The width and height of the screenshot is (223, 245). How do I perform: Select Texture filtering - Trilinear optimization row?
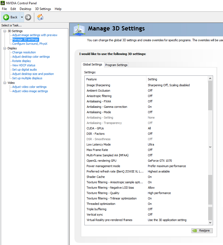point(146,198)
